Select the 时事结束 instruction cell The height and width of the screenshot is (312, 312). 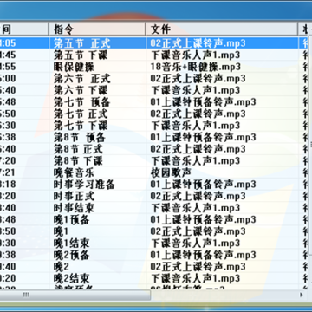pos(74,208)
